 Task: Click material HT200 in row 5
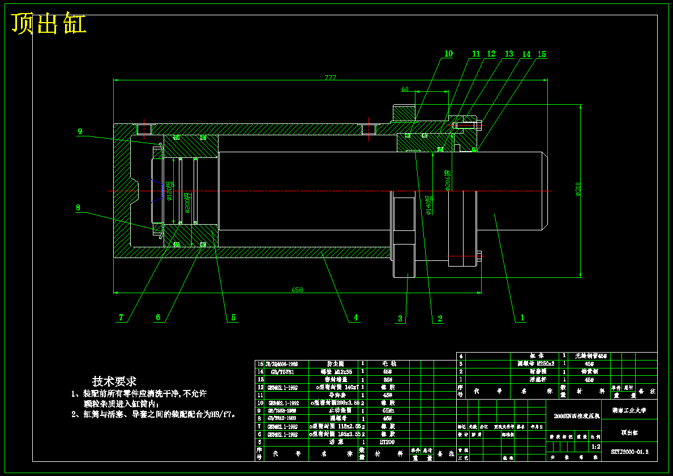pyautogui.click(x=387, y=442)
